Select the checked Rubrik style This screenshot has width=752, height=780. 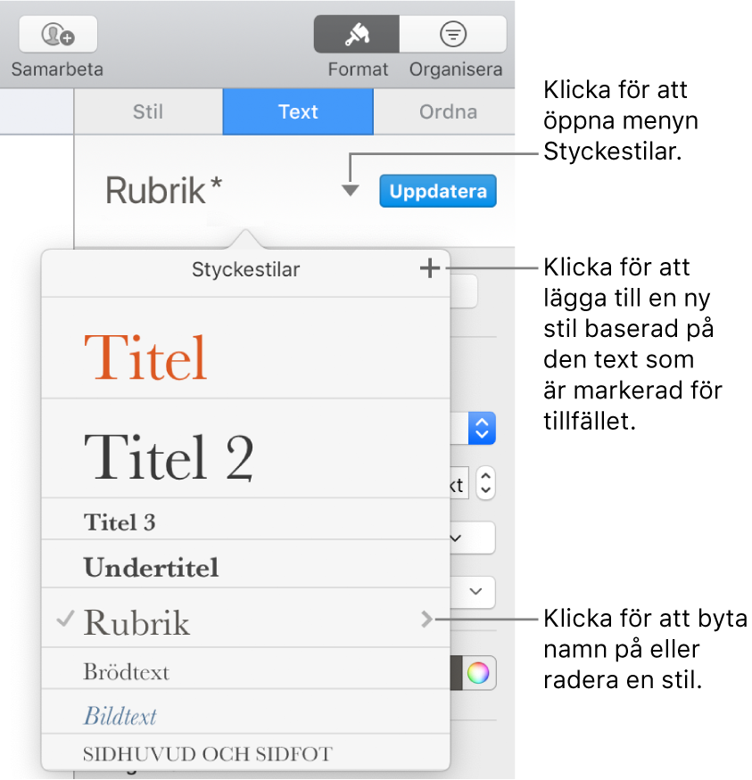point(246,618)
